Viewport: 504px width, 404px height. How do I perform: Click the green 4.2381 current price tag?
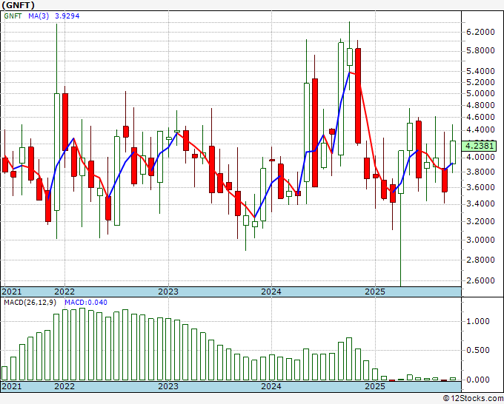(x=481, y=146)
